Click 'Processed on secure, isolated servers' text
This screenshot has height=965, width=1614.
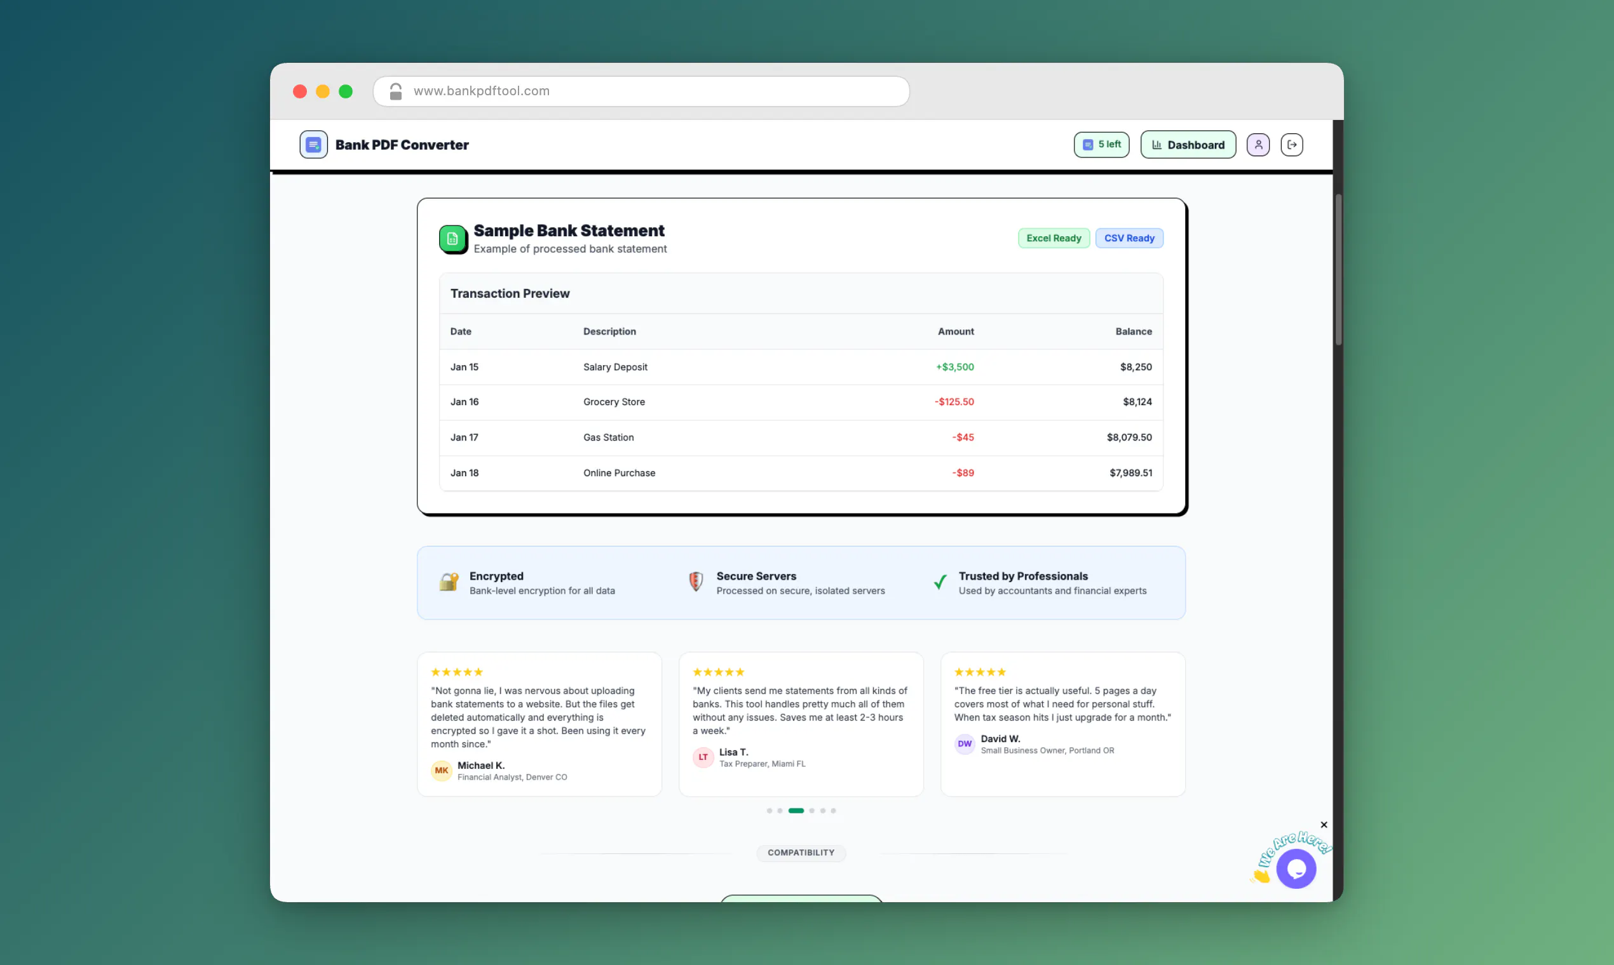[801, 590]
